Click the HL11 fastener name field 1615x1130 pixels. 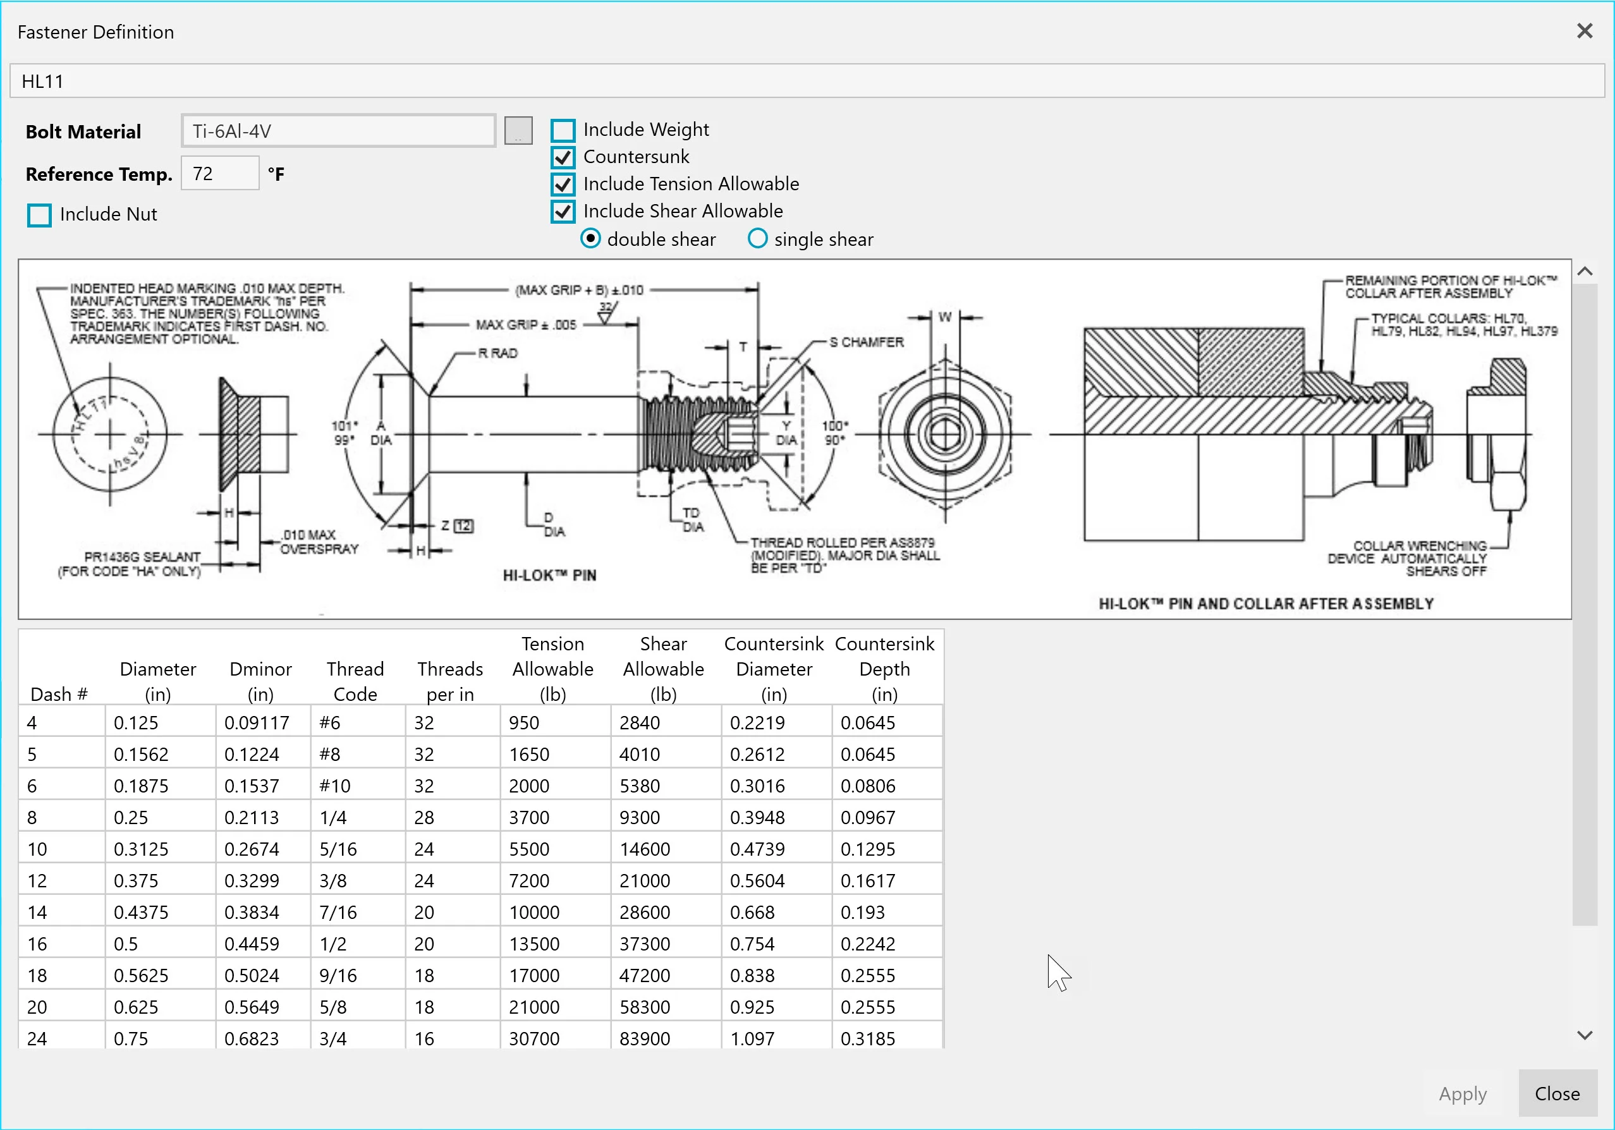[807, 81]
